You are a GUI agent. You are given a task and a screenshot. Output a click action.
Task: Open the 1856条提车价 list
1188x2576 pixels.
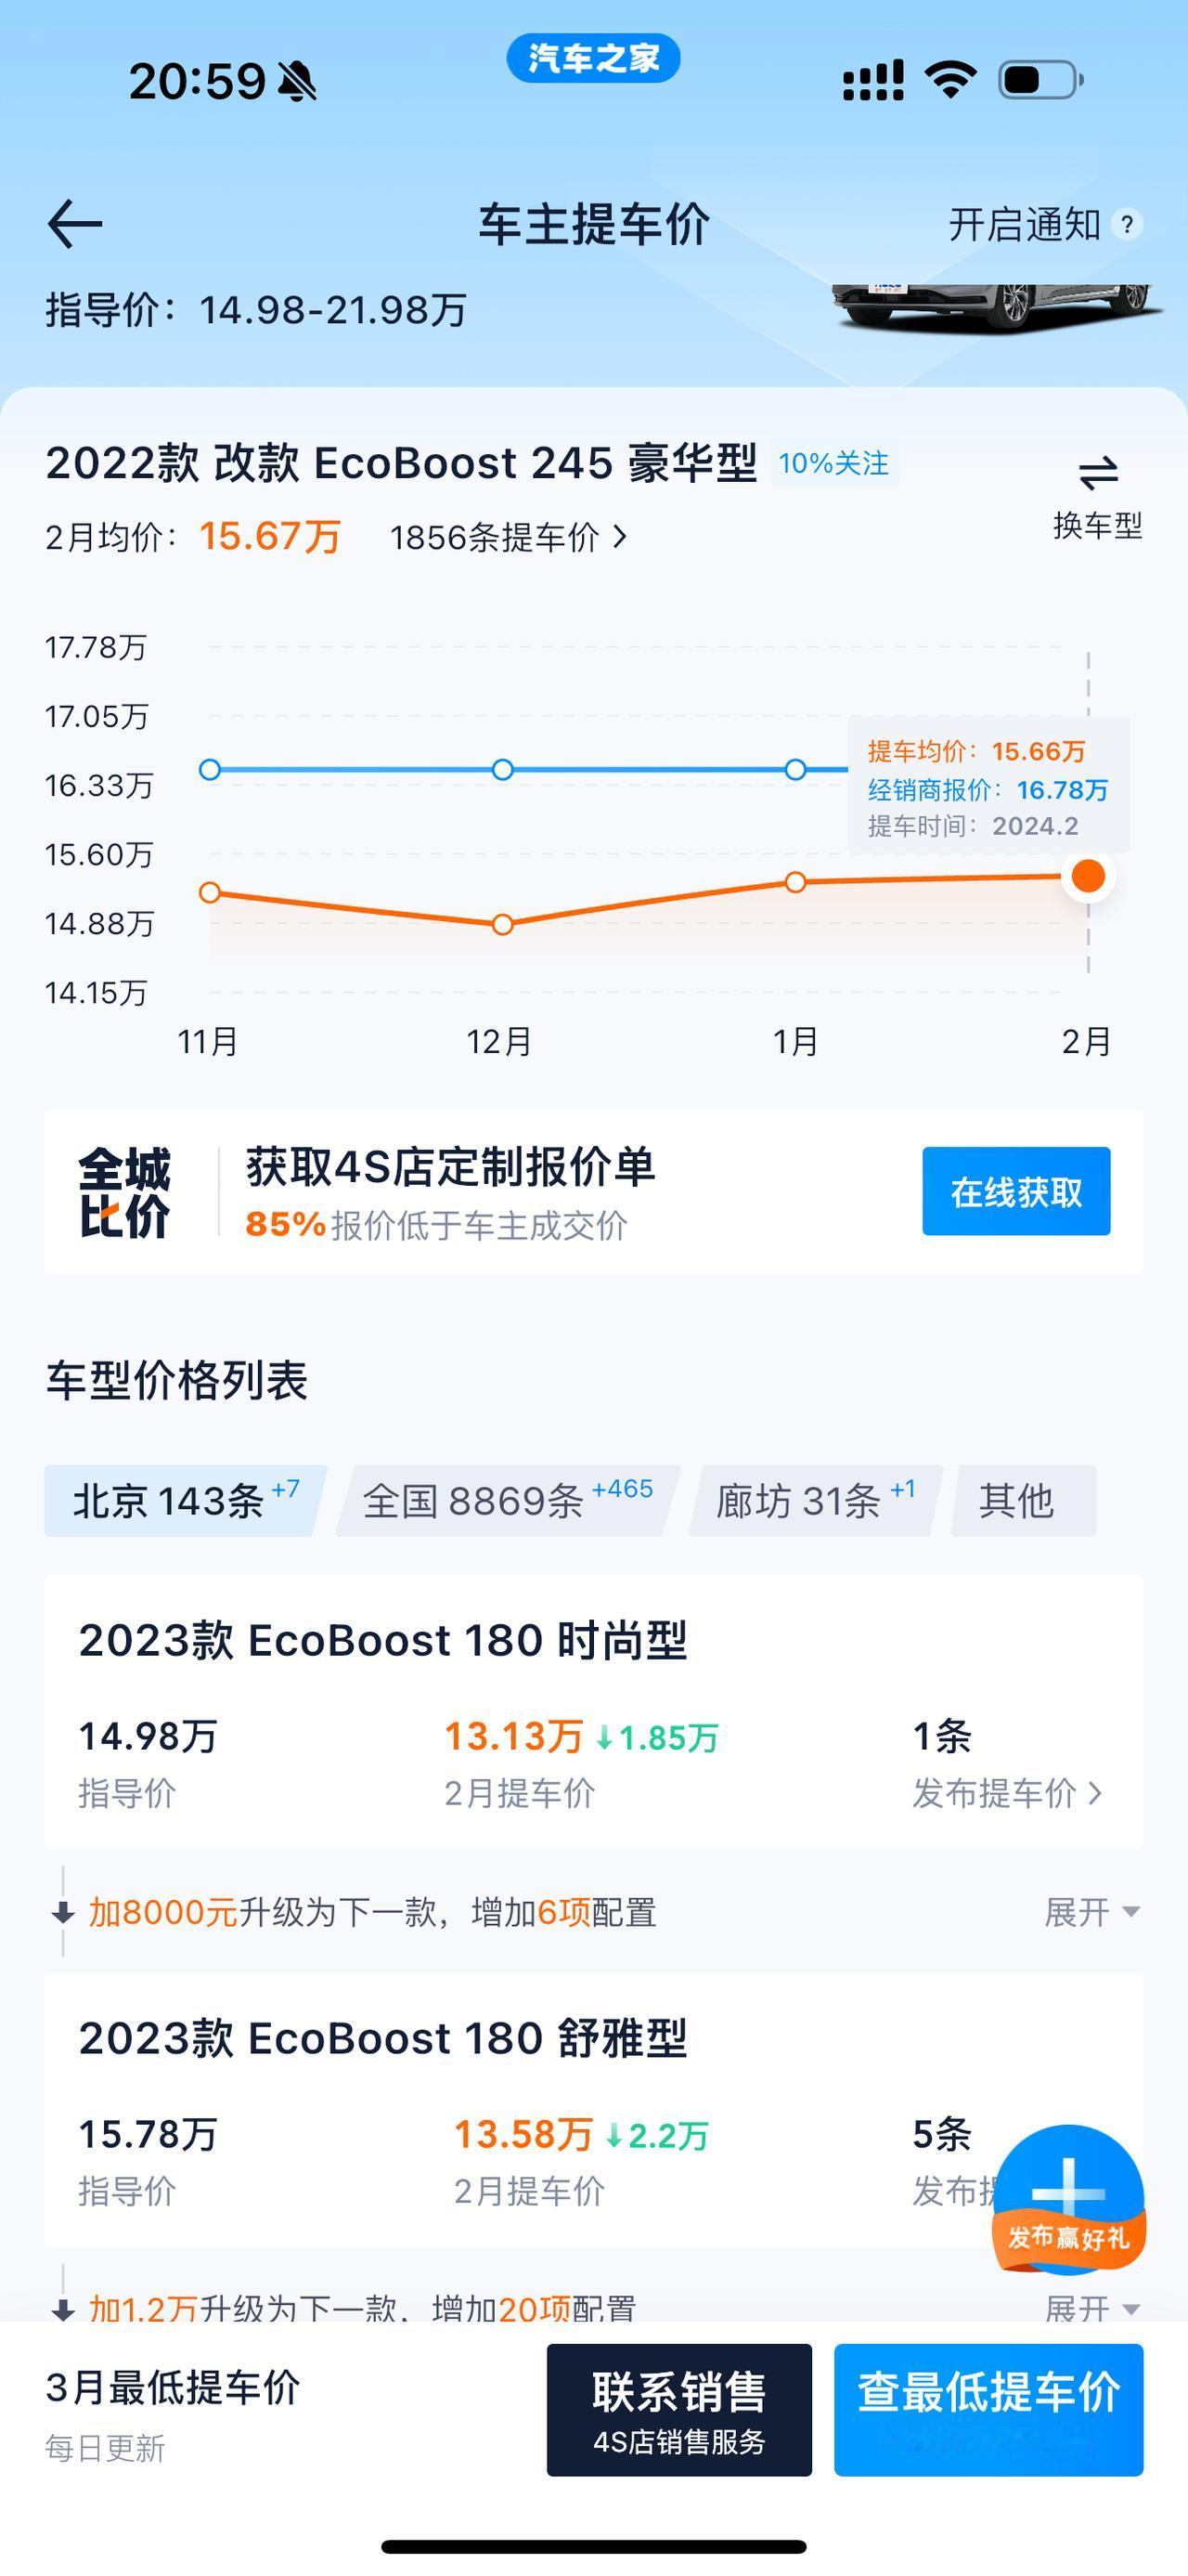point(508,538)
